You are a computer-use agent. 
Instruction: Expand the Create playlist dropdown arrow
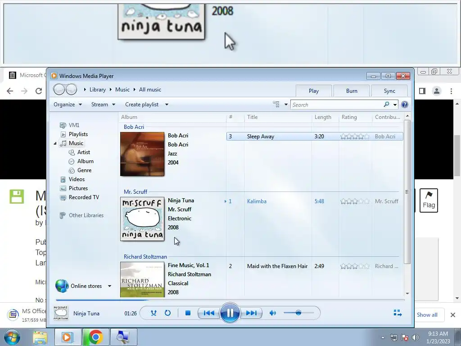tap(167, 105)
